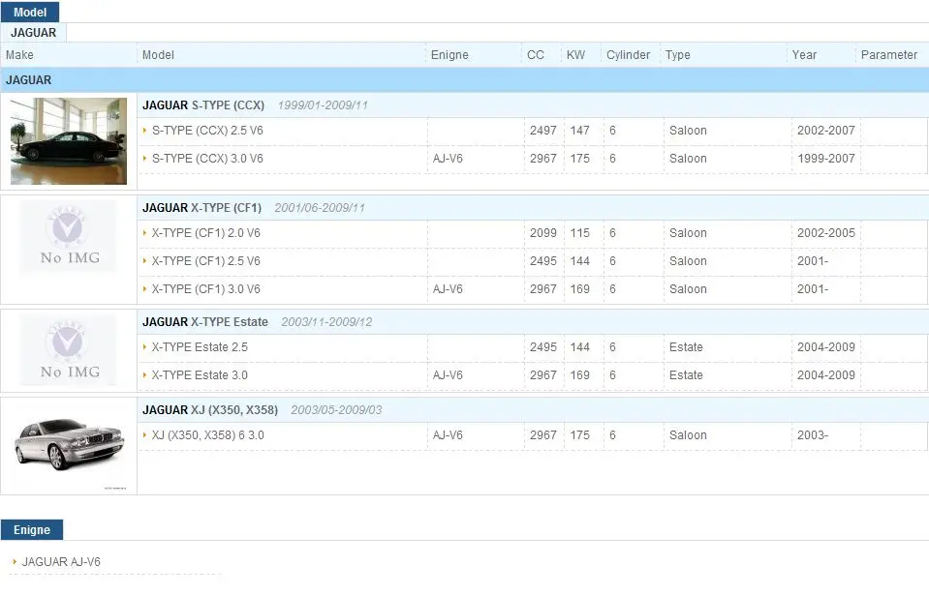The height and width of the screenshot is (596, 929).
Task: Click the AJ-V6 engine cell in S-TYPE 3.0 V6 row
Action: point(448,159)
